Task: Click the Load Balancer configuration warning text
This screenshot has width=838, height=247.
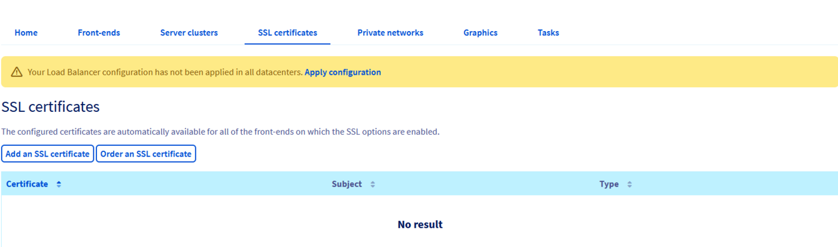Action: click(165, 72)
